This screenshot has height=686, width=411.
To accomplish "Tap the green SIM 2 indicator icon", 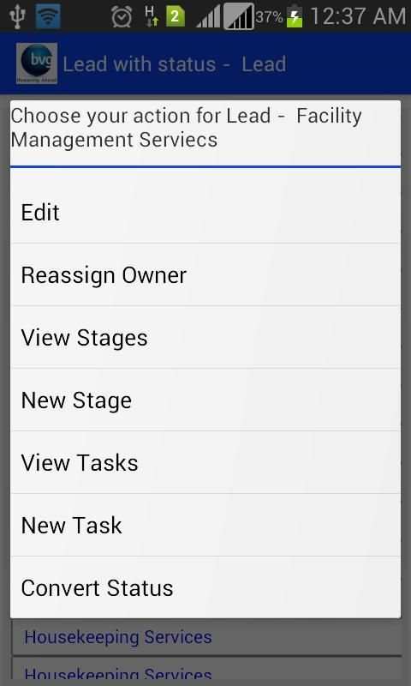I will (x=175, y=16).
